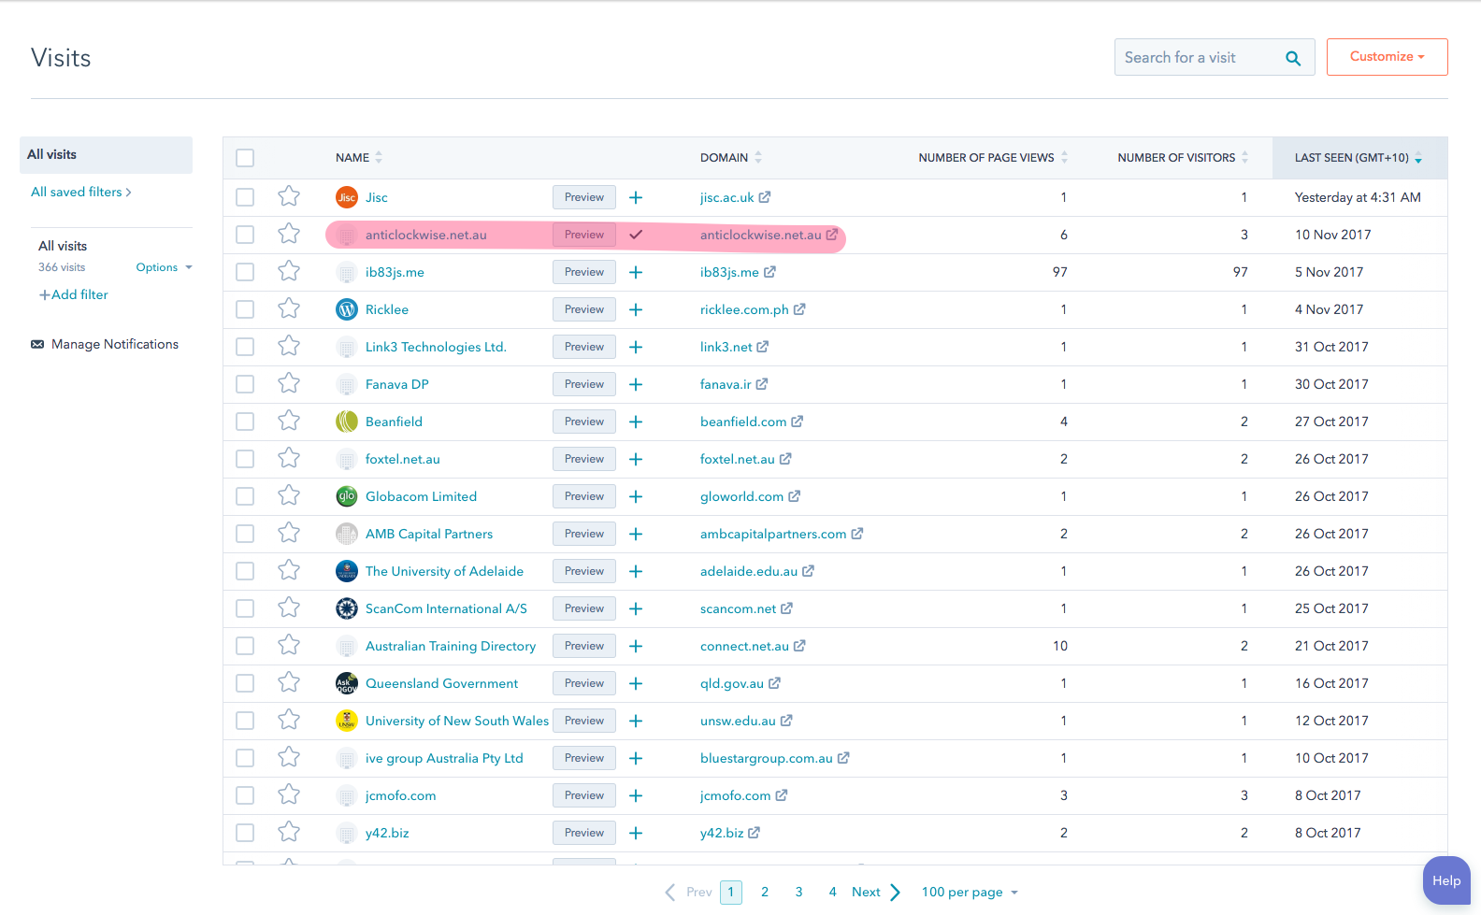Select checkbox for The University of Adelaide
Image resolution: width=1481 pixels, height=915 pixels.
[x=245, y=571]
